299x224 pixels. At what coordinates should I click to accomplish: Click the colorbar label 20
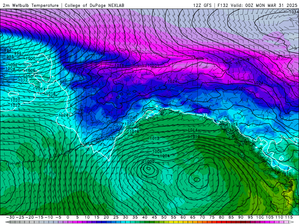106,217
